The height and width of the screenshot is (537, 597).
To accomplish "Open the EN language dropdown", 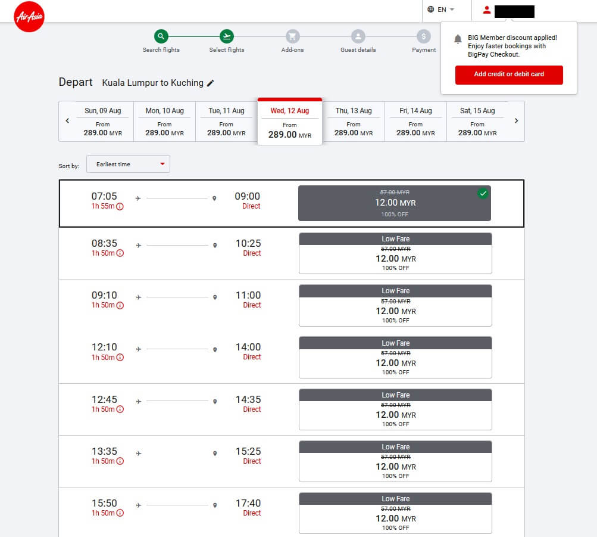I will pyautogui.click(x=441, y=10).
